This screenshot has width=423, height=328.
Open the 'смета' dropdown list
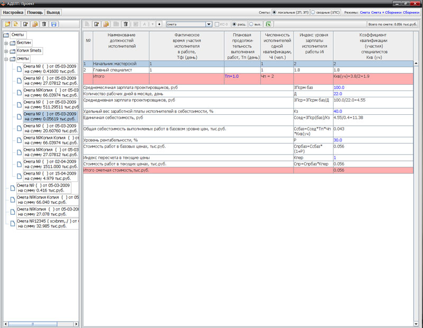[209, 24]
